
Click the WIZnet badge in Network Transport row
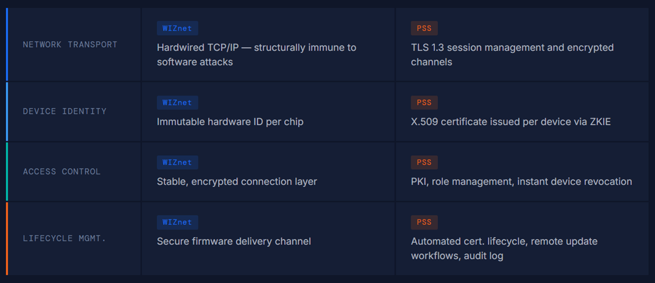pos(177,28)
